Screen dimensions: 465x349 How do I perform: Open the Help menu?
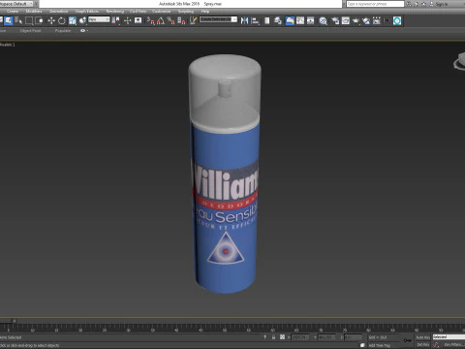tap(205, 12)
